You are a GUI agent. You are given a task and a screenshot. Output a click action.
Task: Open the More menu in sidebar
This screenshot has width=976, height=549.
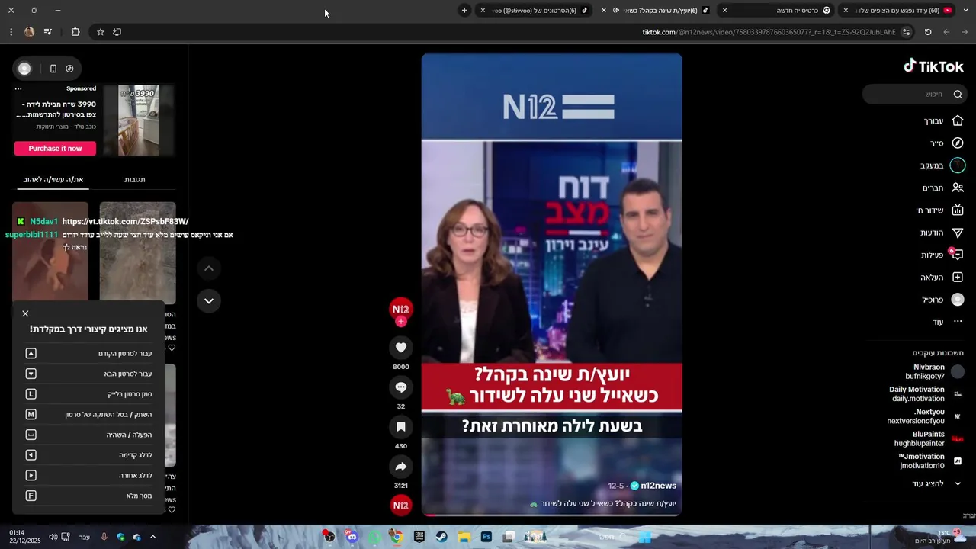click(x=948, y=322)
